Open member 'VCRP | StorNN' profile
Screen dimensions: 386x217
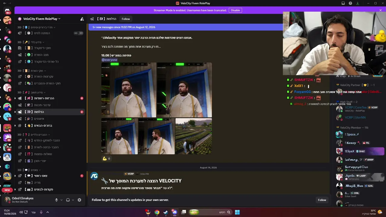(359, 118)
